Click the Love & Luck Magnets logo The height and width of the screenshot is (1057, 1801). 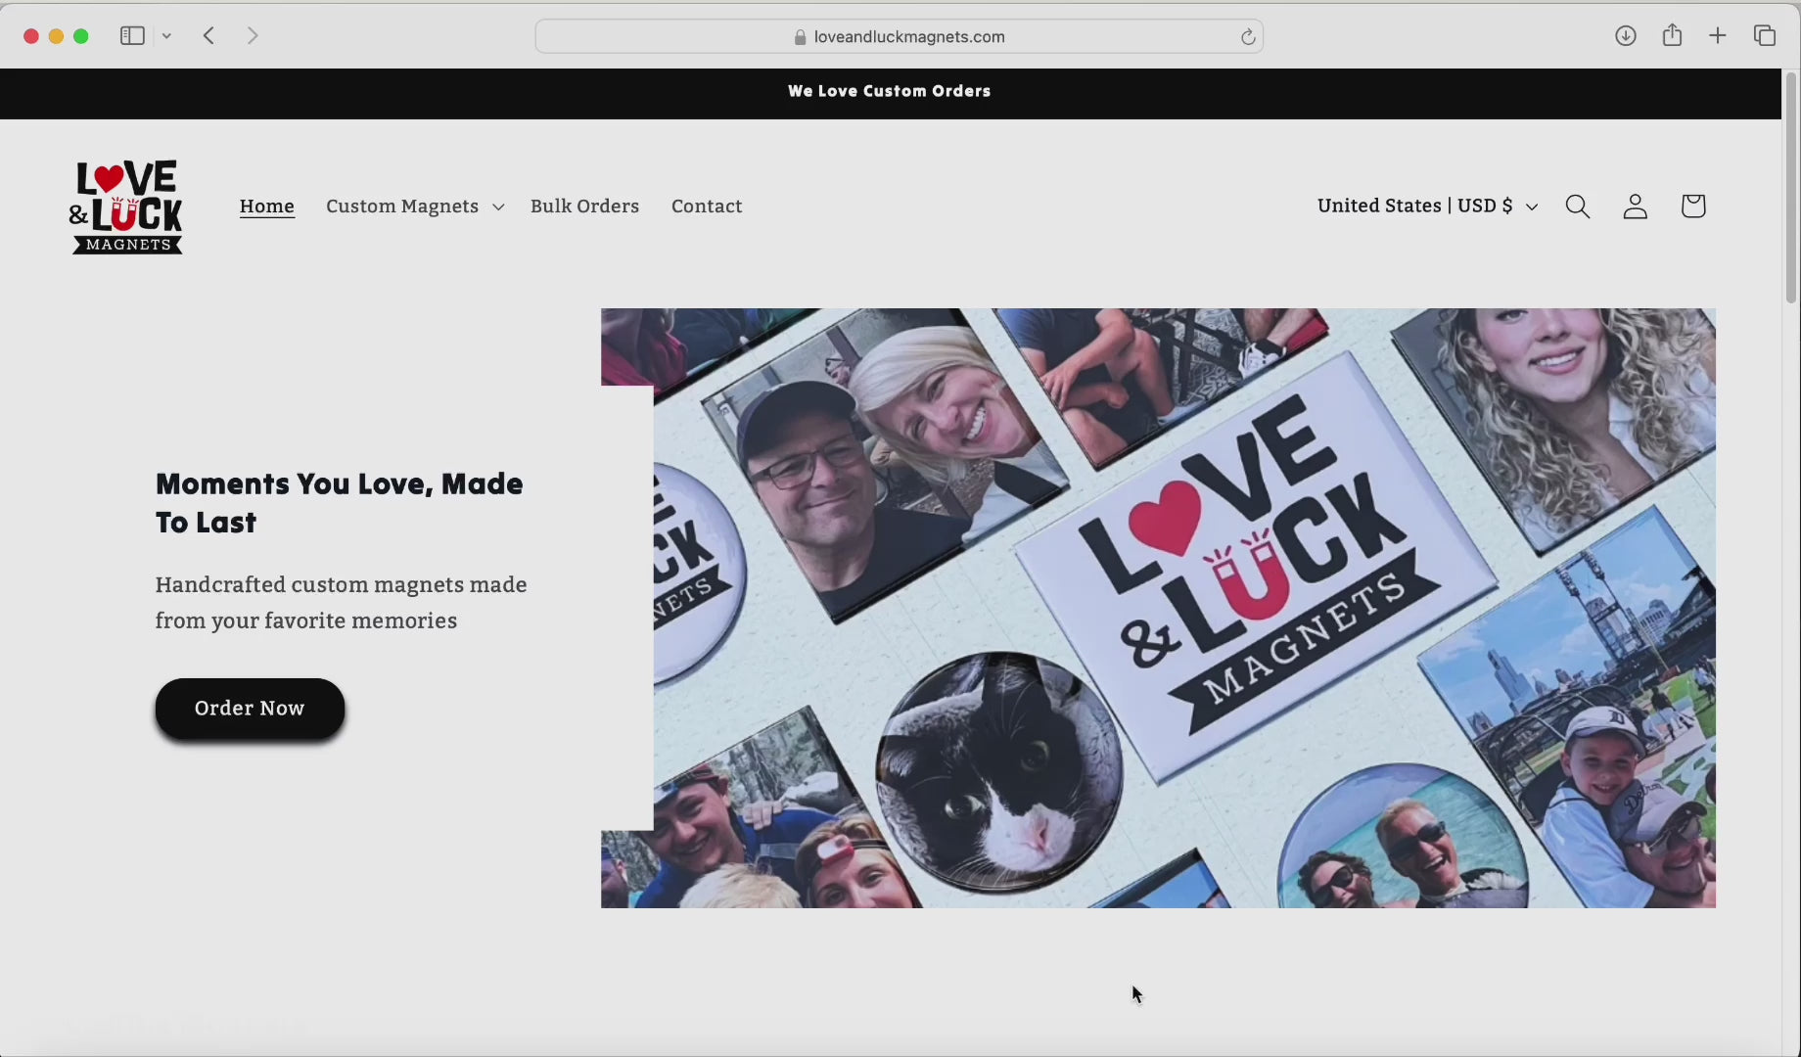point(126,207)
